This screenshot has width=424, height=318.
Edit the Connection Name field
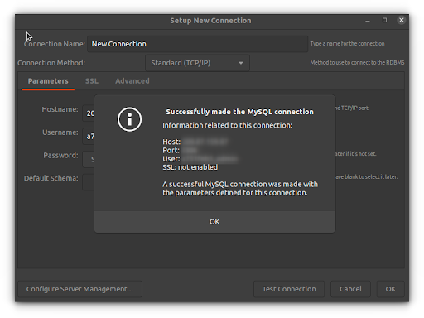198,44
